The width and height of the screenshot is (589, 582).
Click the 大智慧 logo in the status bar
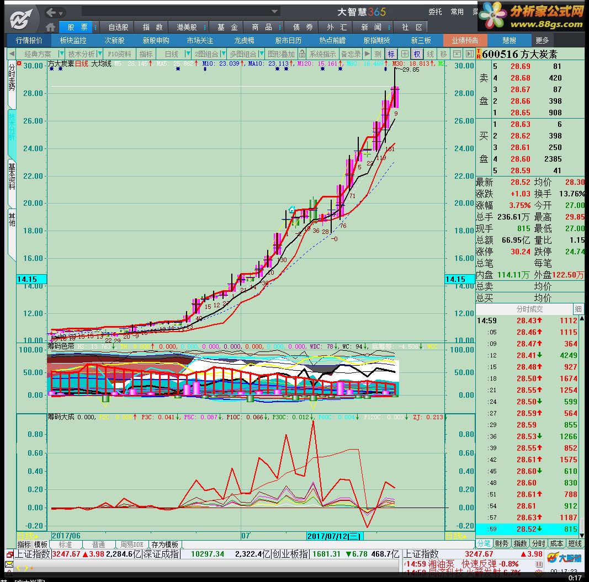click(564, 558)
